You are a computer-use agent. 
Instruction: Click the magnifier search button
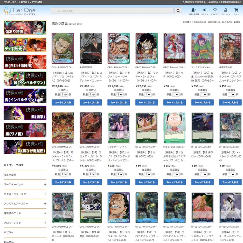point(178,11)
